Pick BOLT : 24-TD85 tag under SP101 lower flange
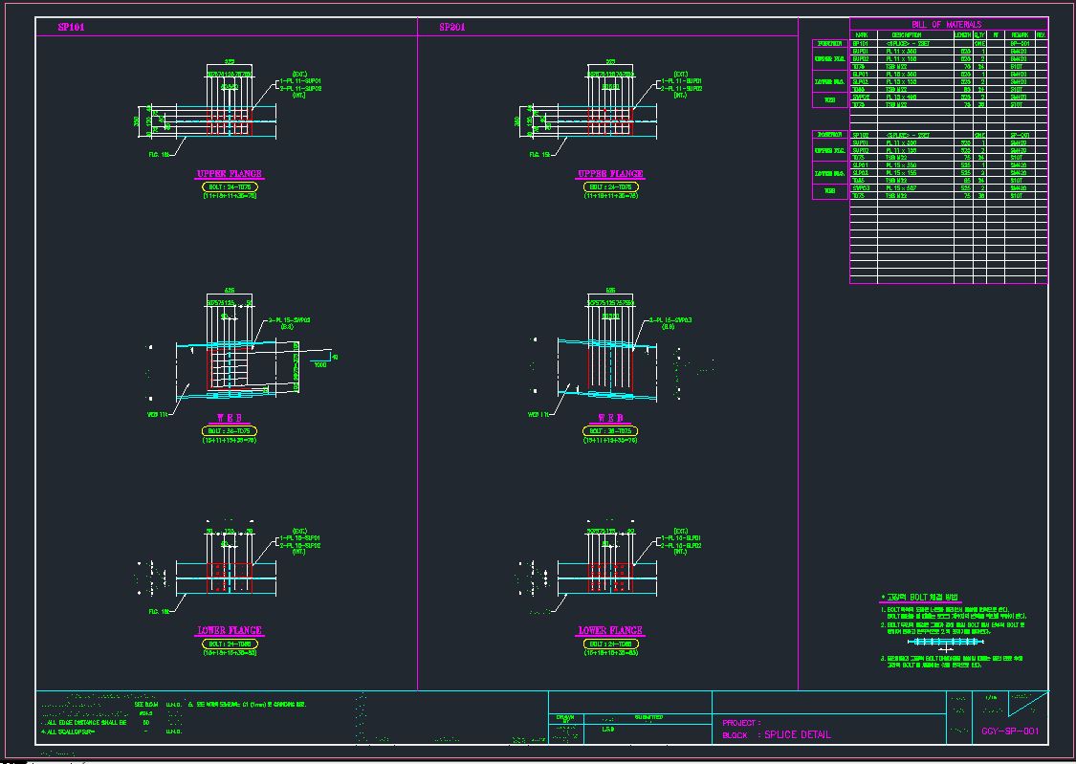This screenshot has height=764, width=1076. click(x=230, y=644)
